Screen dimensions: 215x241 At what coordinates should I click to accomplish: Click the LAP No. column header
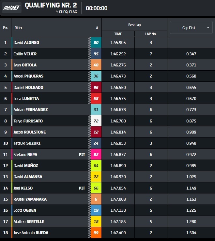pos(151,34)
